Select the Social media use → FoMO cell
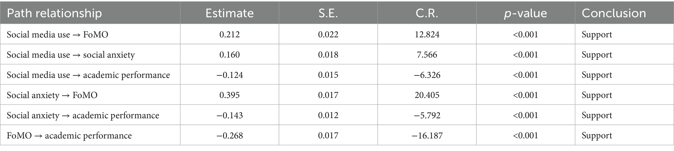The width and height of the screenshot is (674, 151). (x=57, y=34)
